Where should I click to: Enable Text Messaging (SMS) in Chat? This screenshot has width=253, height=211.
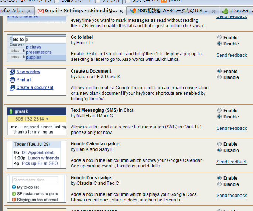(x=219, y=110)
